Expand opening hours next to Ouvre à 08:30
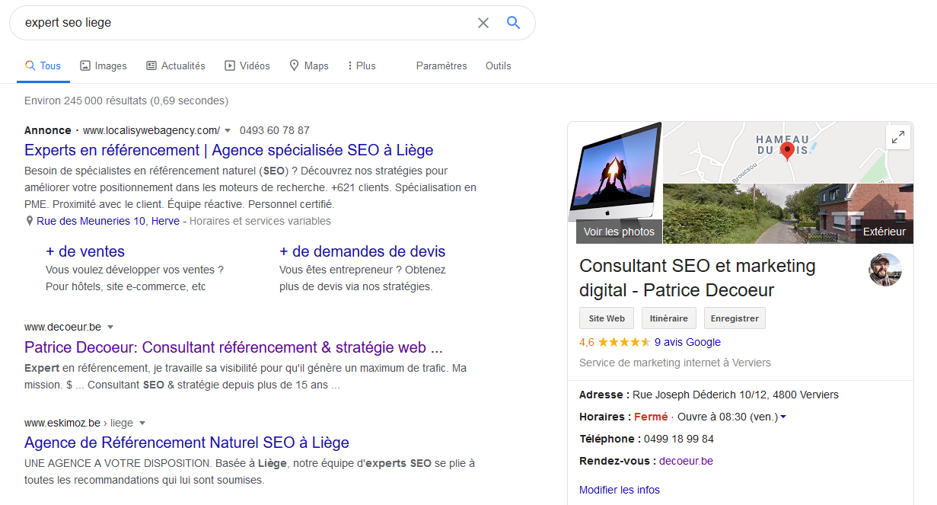This screenshot has width=937, height=505. 783,417
